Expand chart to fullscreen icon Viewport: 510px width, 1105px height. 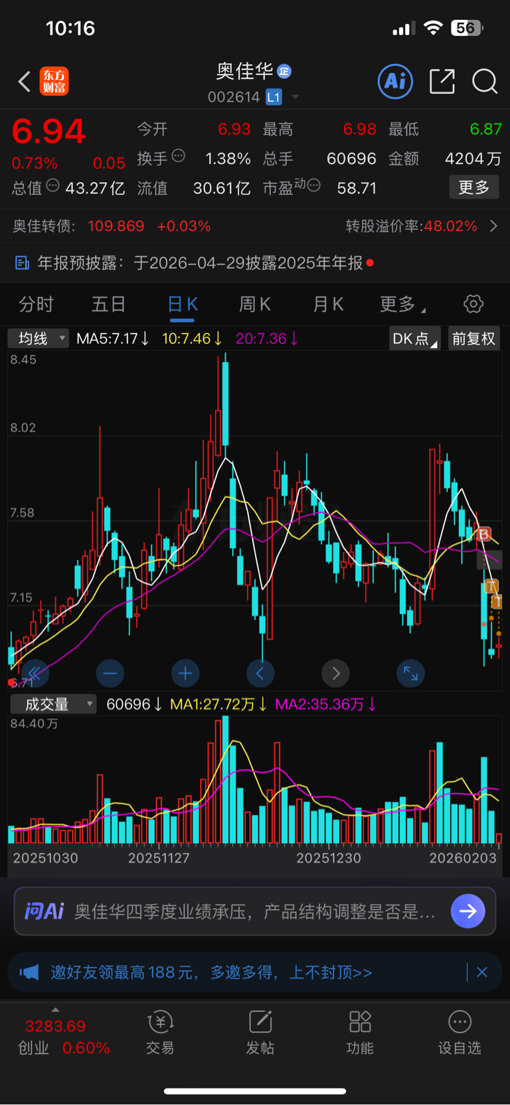(x=411, y=674)
